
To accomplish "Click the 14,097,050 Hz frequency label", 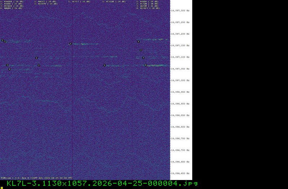I will click(180, 69).
